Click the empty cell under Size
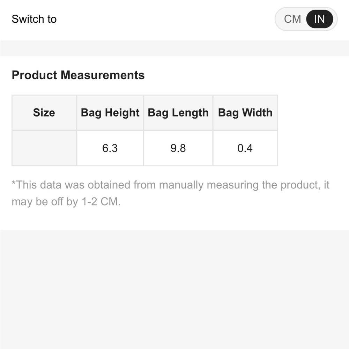 44,148
